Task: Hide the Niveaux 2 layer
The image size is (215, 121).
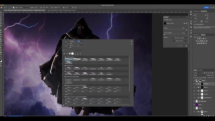Action: tap(194, 91)
